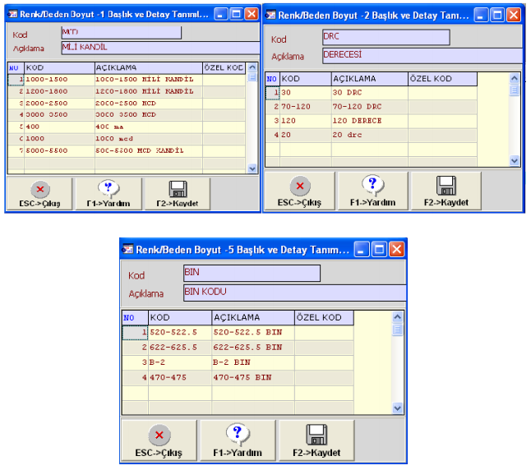Click the Açıklama field containing DERECESİ
This screenshot has height=470, width=531.
pyautogui.click(x=421, y=56)
